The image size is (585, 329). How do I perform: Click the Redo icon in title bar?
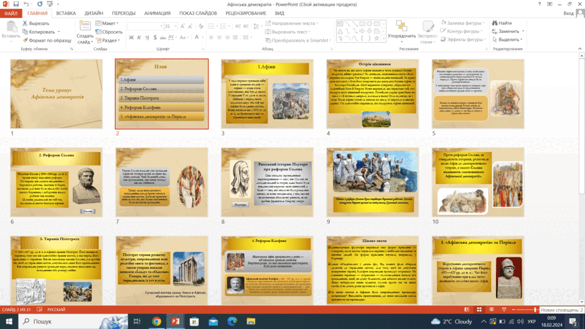click(40, 4)
